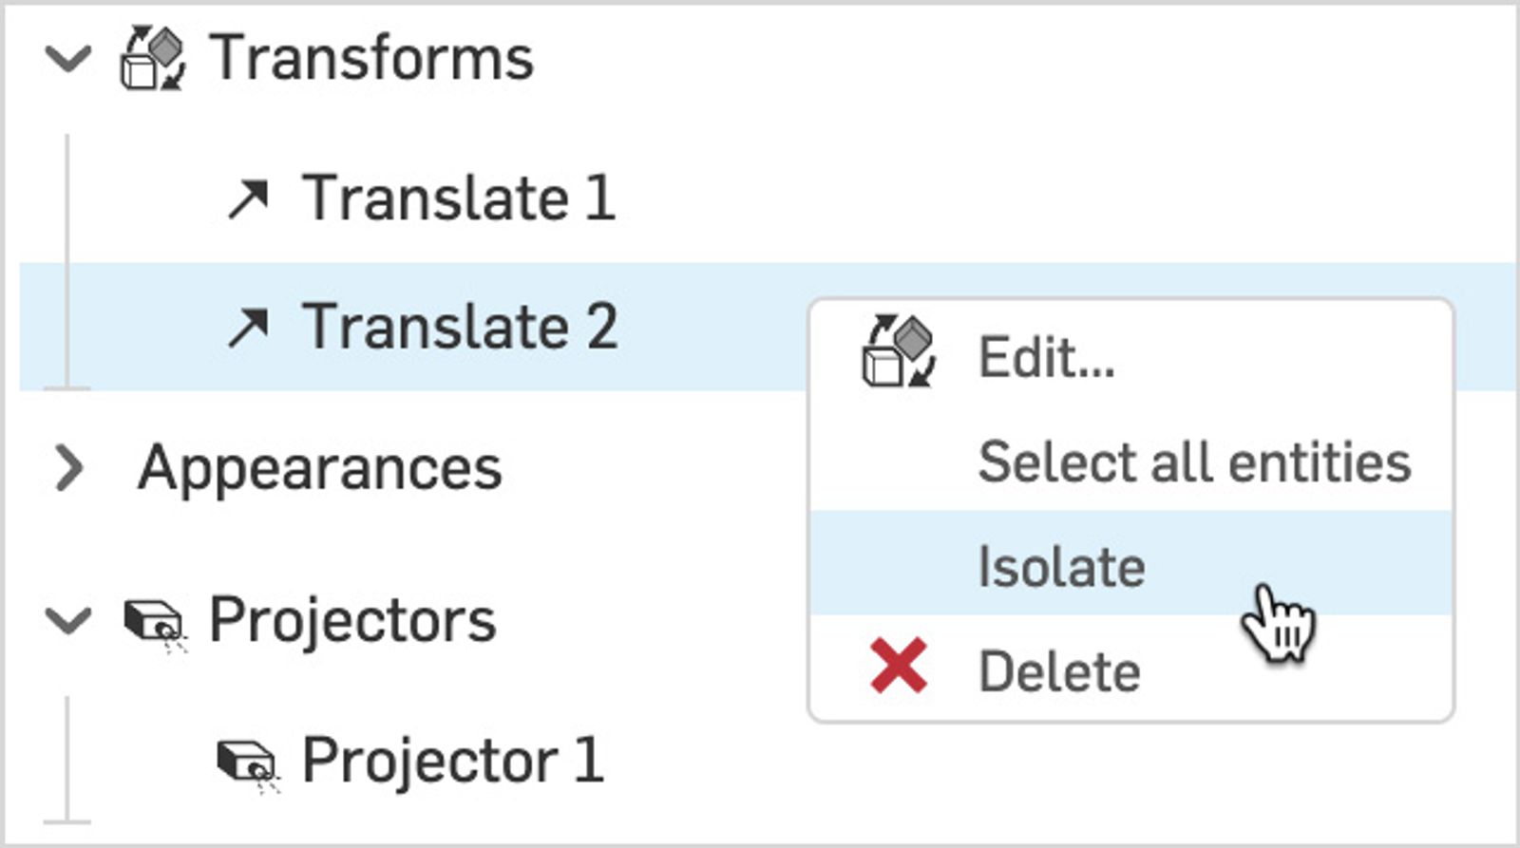Select the Translate 2 label
Screen dimensions: 1520x848
(x=460, y=328)
